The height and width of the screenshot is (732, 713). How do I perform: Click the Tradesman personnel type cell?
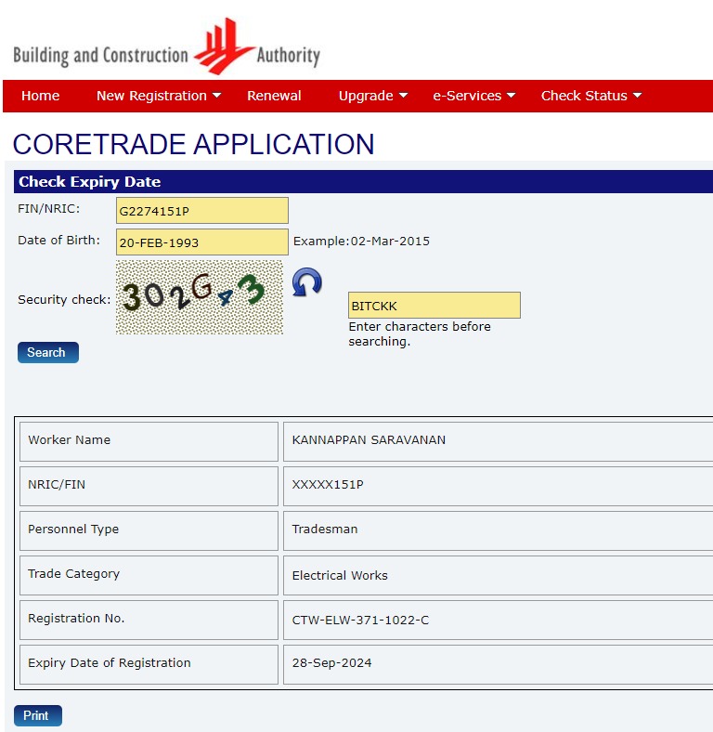tap(325, 529)
